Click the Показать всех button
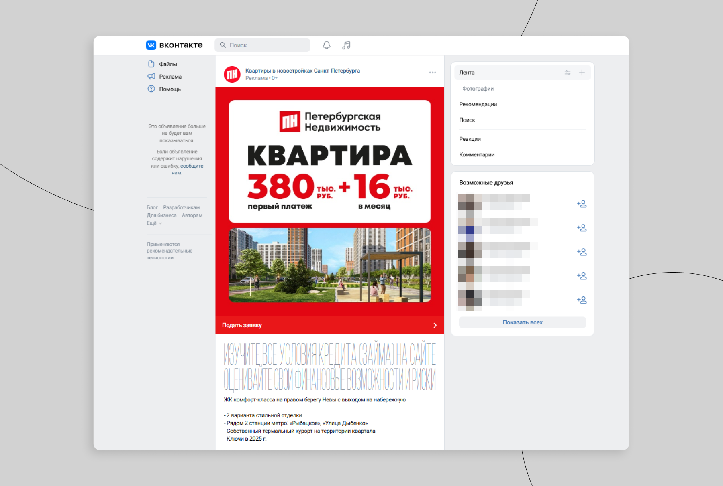Image resolution: width=723 pixels, height=486 pixels. click(x=522, y=322)
